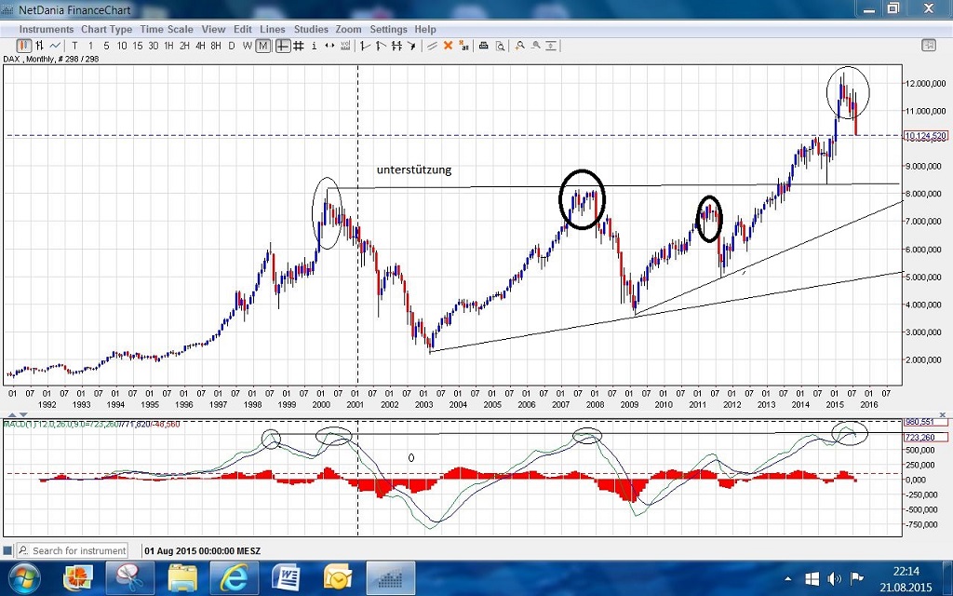Open the Studies menu
Viewport: 953px width, 596px height.
(311, 30)
